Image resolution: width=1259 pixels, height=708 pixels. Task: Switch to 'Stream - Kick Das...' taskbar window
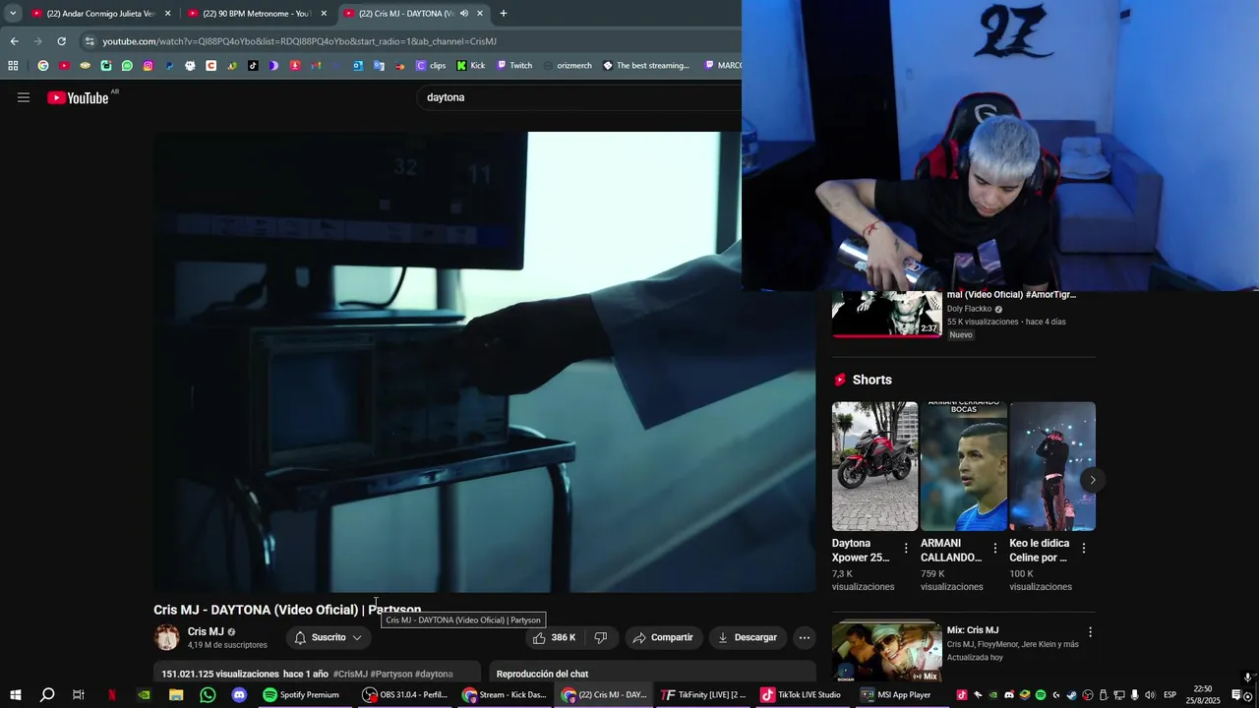point(505,695)
